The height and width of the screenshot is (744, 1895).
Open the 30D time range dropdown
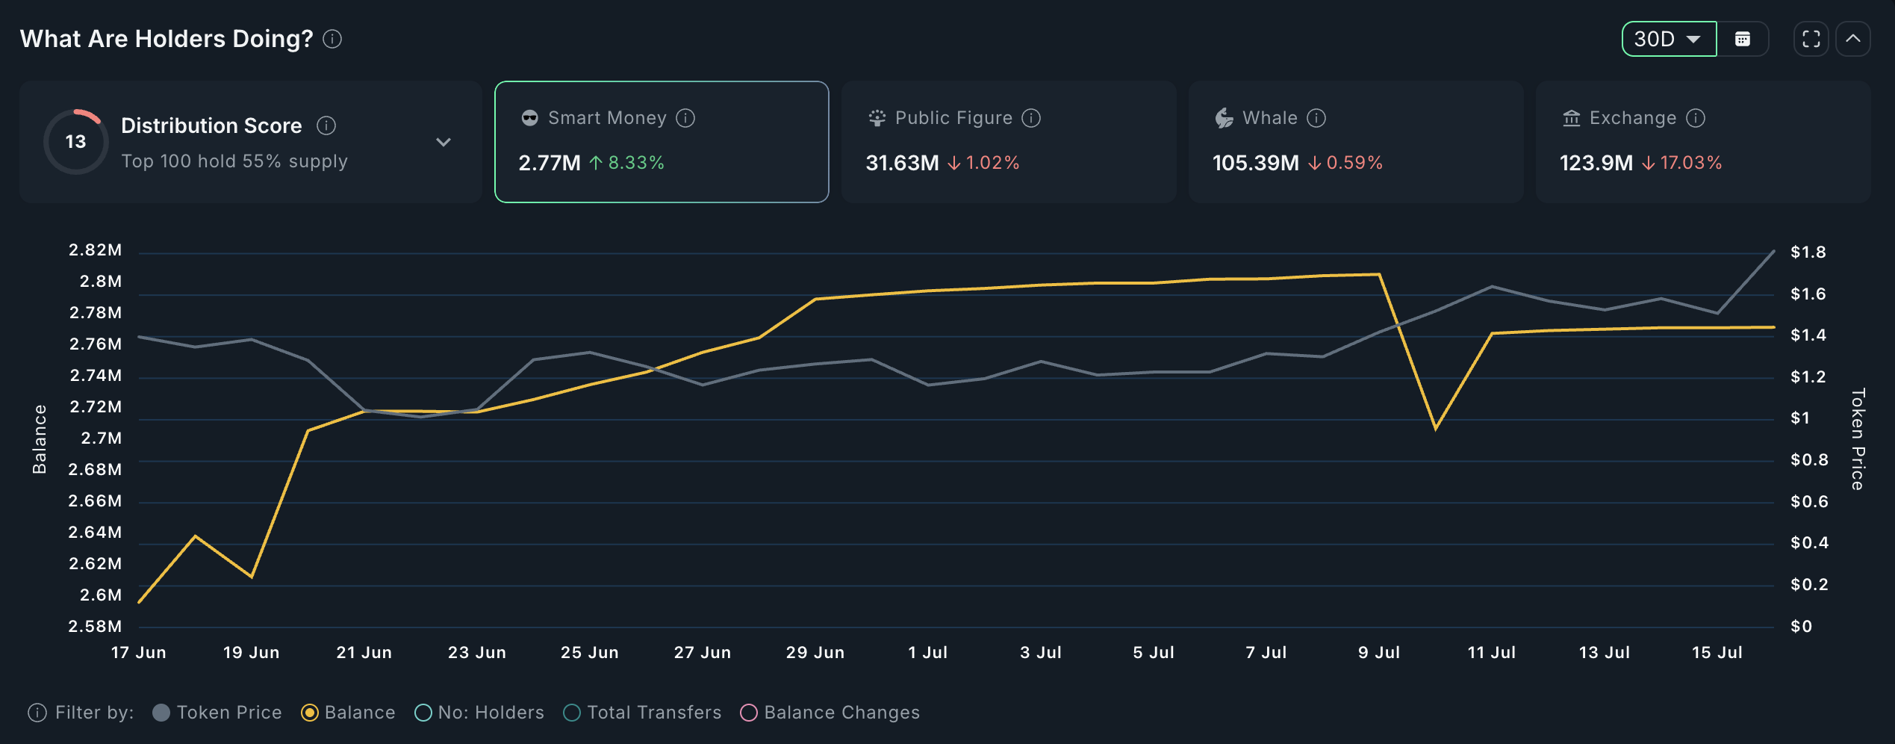(x=1669, y=39)
